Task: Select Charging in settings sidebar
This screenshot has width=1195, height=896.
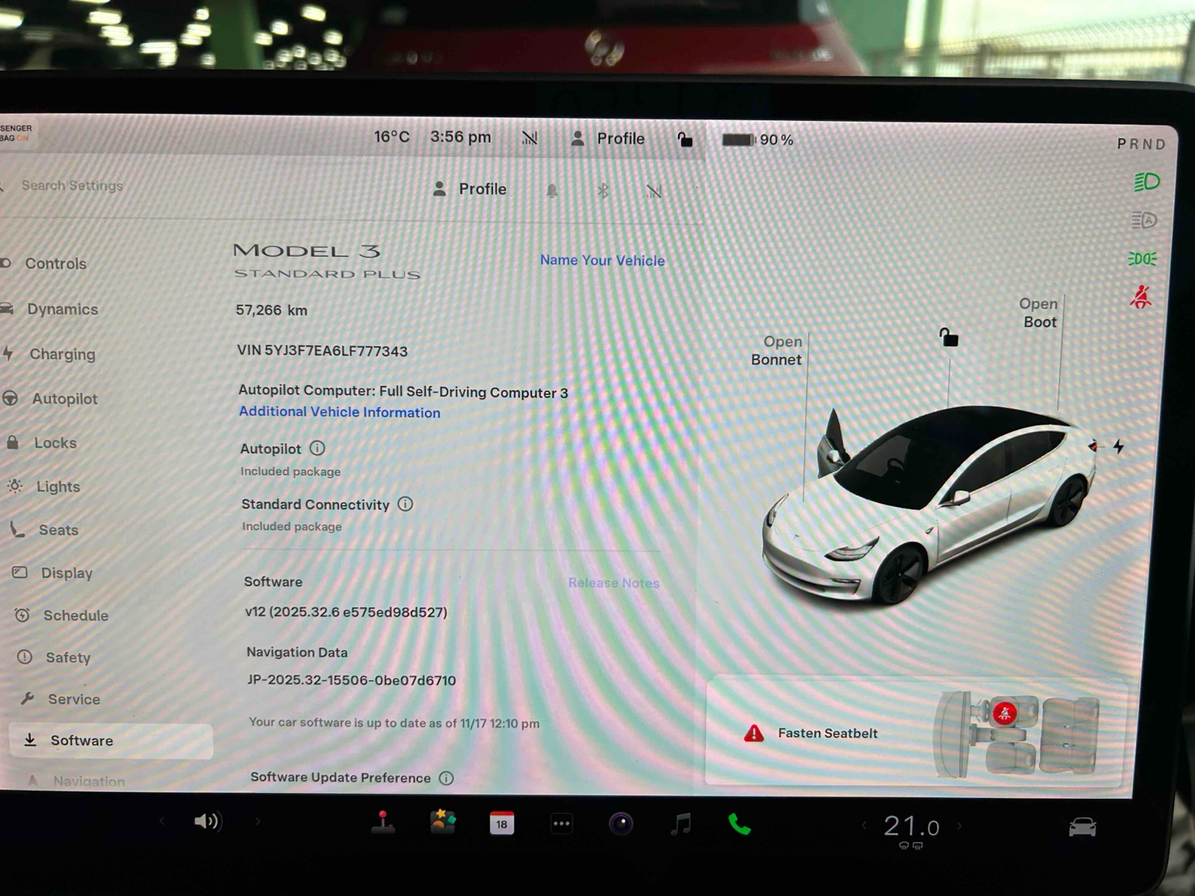Action: (62, 354)
